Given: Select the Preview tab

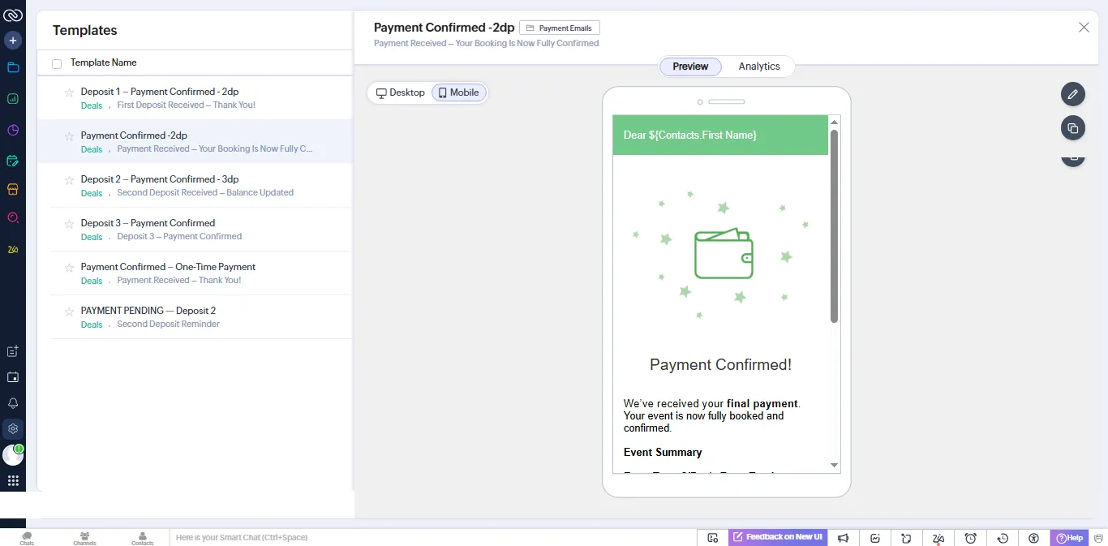Looking at the screenshot, I should [690, 67].
